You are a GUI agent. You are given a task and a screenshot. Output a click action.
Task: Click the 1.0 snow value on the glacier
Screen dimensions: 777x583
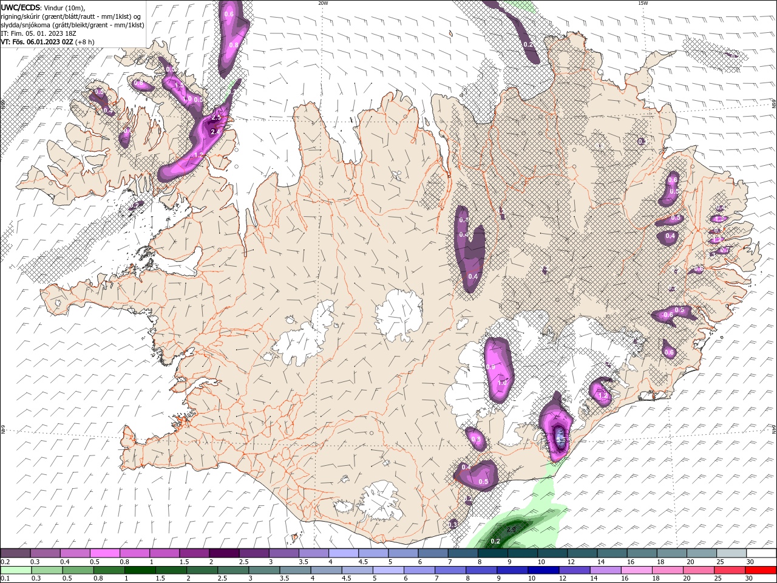[502, 383]
